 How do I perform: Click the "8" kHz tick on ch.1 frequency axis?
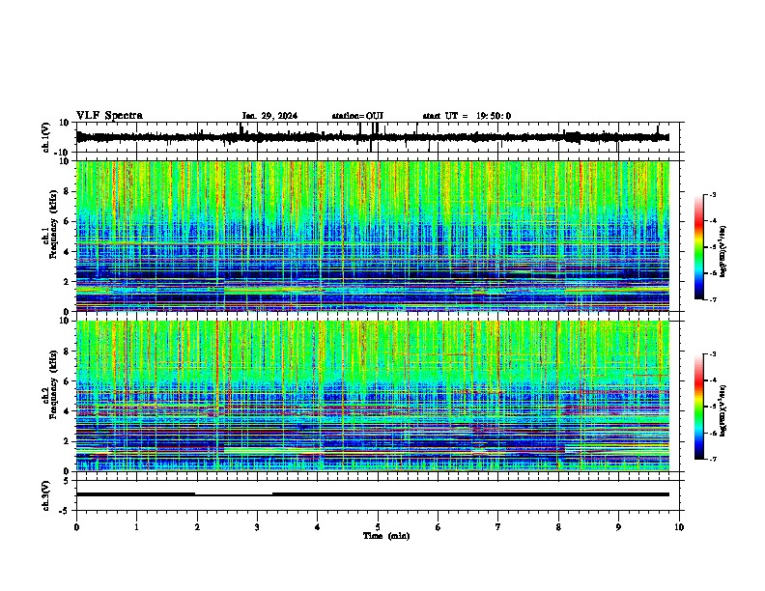[67, 191]
